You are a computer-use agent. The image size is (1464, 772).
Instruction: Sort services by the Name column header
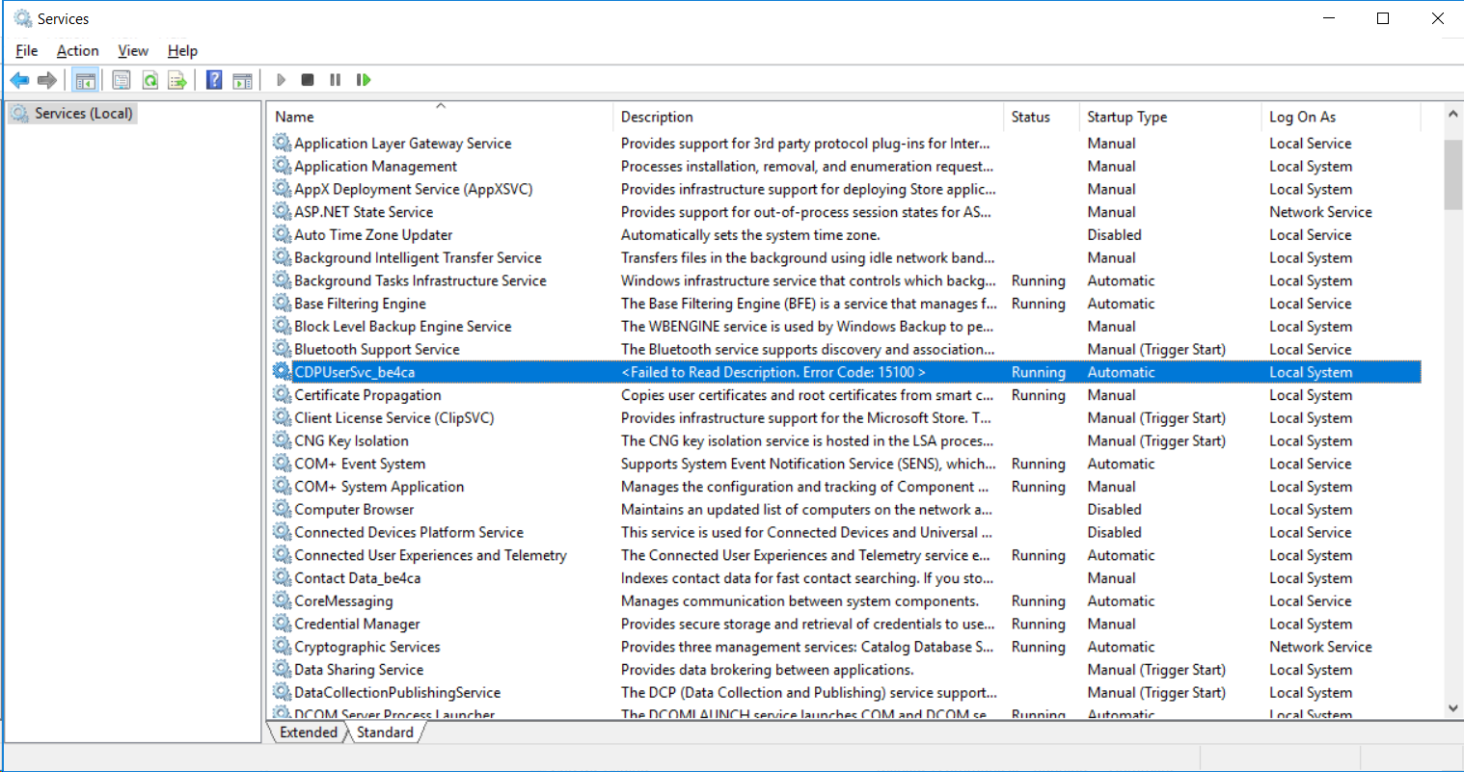pos(294,117)
